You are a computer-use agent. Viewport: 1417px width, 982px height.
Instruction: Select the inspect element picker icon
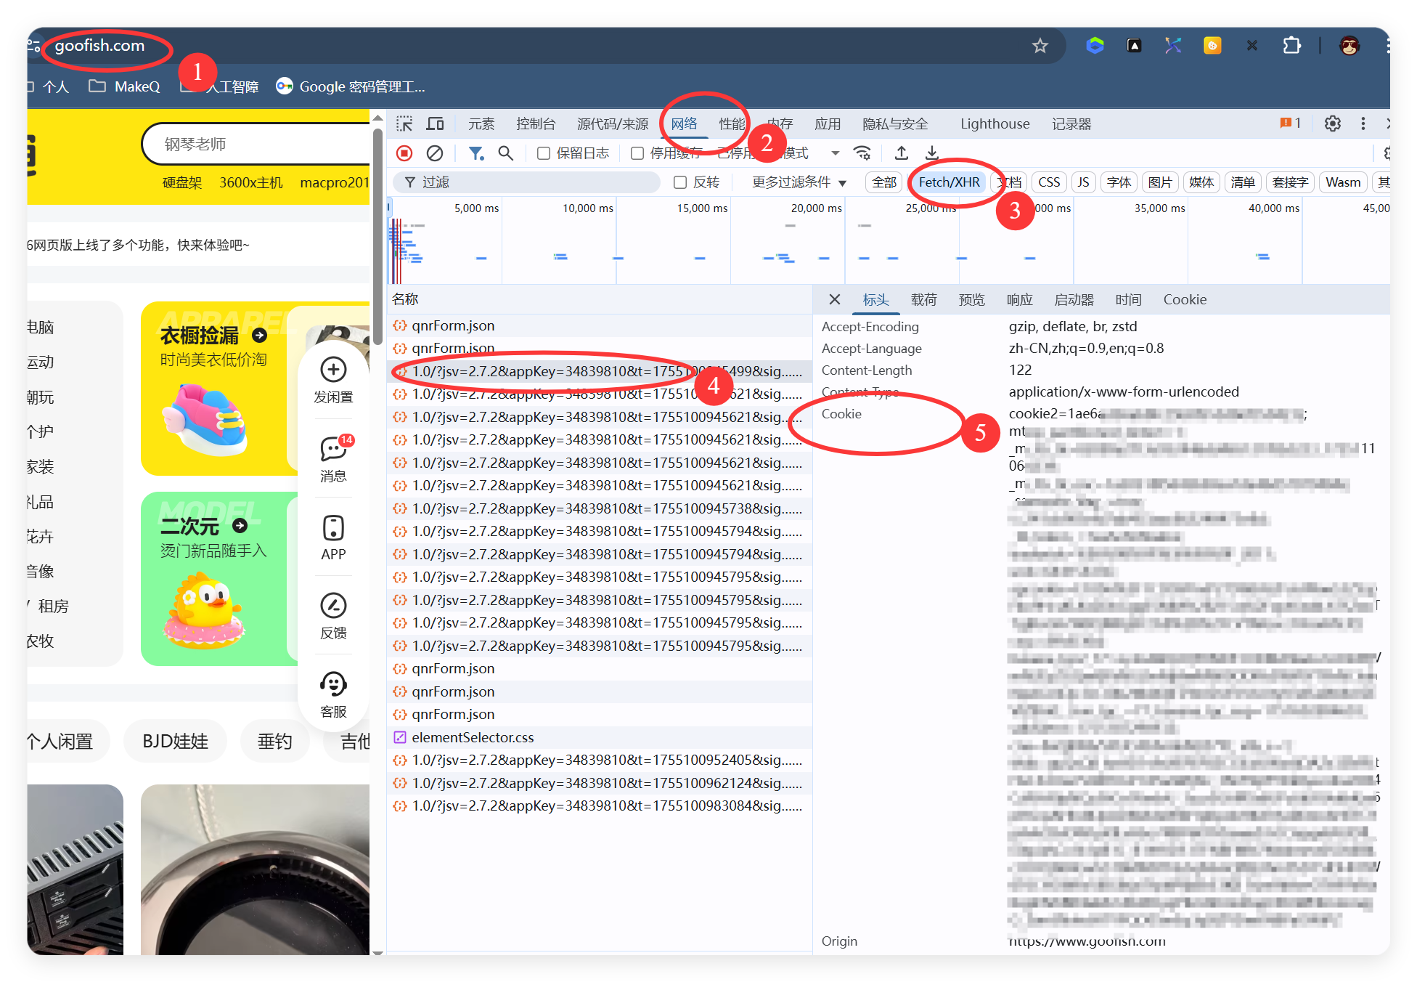(x=404, y=124)
